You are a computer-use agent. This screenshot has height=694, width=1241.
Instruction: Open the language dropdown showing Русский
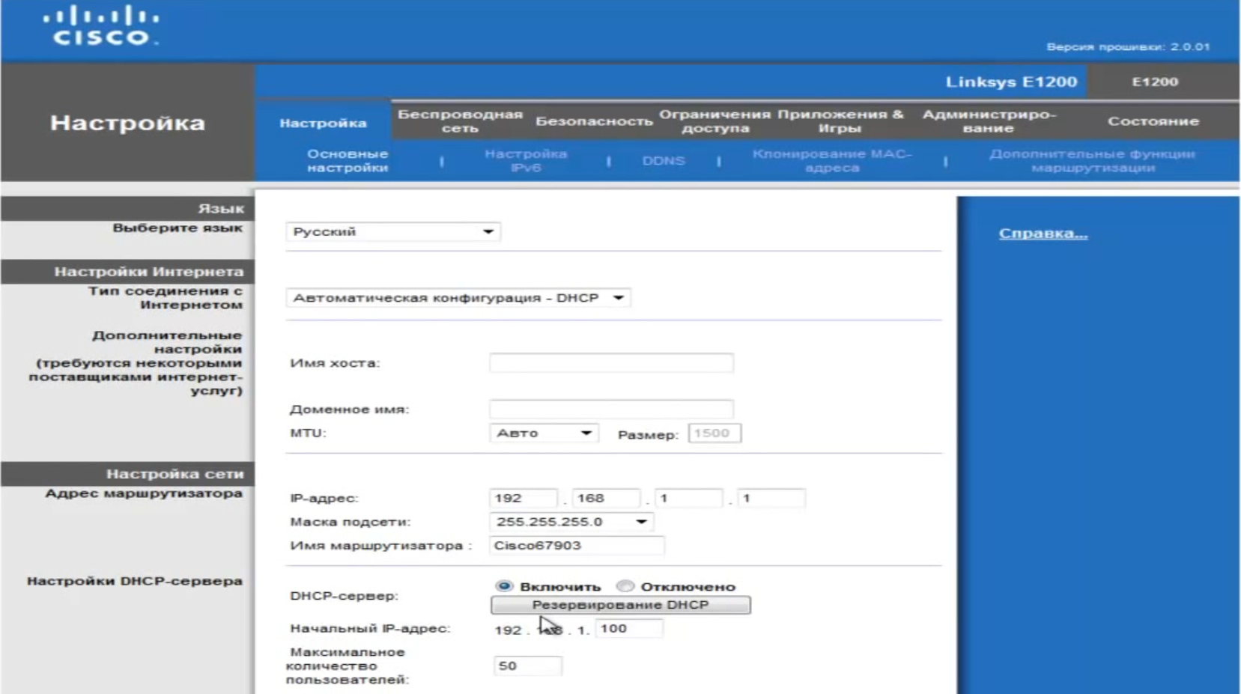tap(393, 232)
